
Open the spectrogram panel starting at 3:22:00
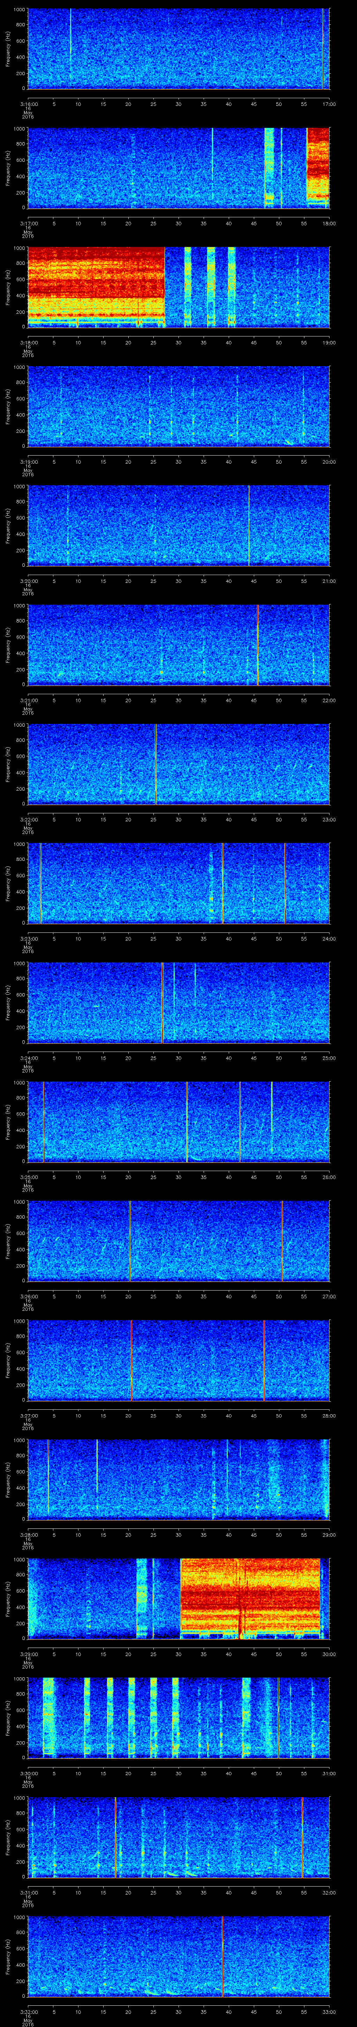[x=178, y=764]
